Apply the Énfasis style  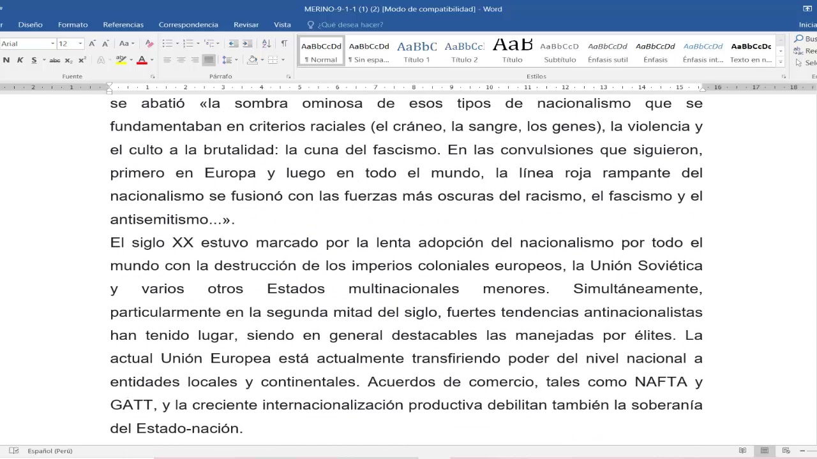pyautogui.click(x=655, y=52)
